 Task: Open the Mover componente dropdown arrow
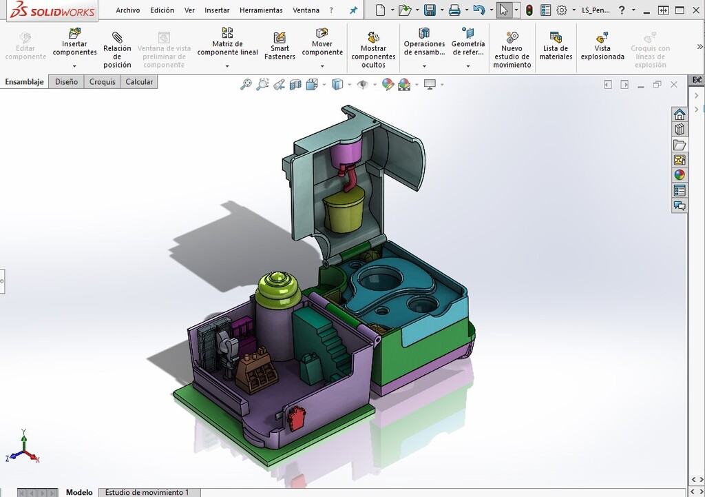pos(322,66)
